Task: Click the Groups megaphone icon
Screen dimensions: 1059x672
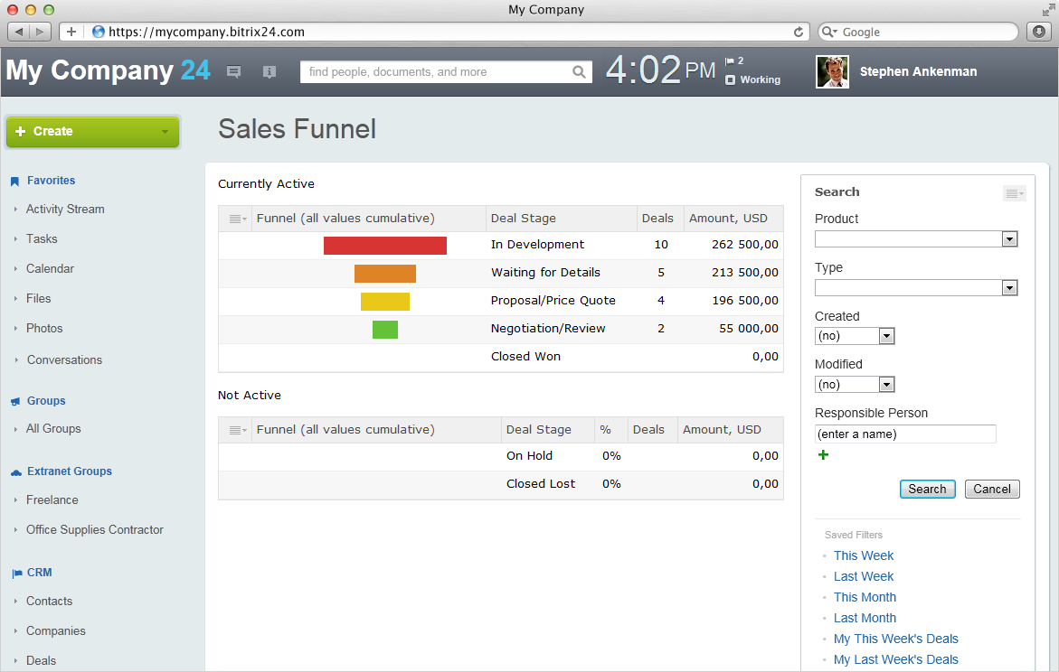Action: pyautogui.click(x=14, y=401)
